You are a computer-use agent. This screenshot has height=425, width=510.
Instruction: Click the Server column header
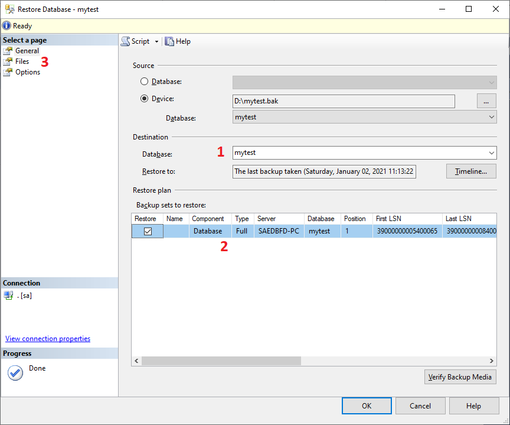279,219
